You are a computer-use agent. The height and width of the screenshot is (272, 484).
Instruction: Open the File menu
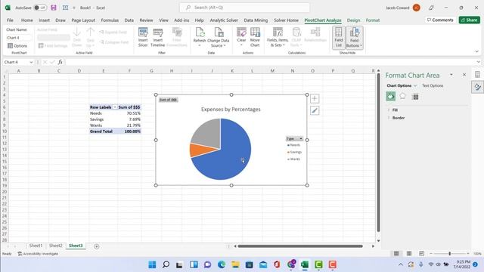click(10, 20)
